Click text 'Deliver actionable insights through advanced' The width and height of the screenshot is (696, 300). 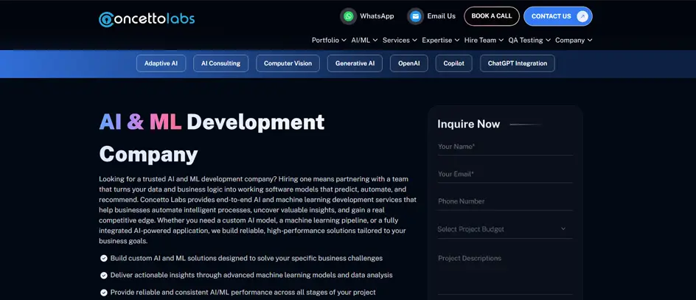click(x=181, y=275)
